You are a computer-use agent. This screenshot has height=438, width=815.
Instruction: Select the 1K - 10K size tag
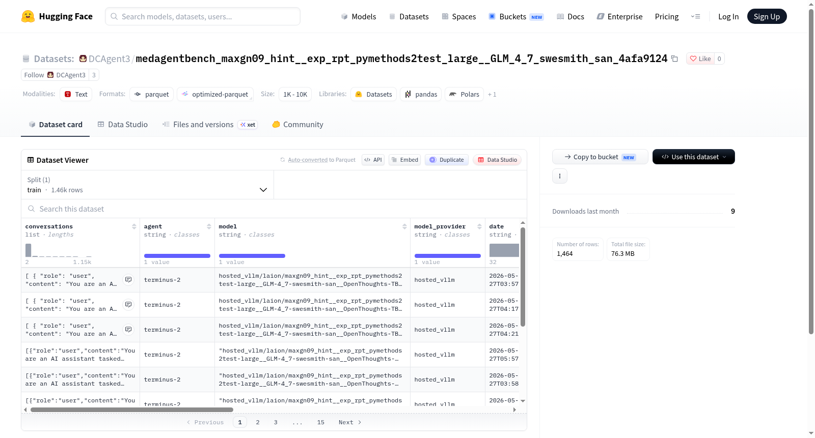click(295, 94)
